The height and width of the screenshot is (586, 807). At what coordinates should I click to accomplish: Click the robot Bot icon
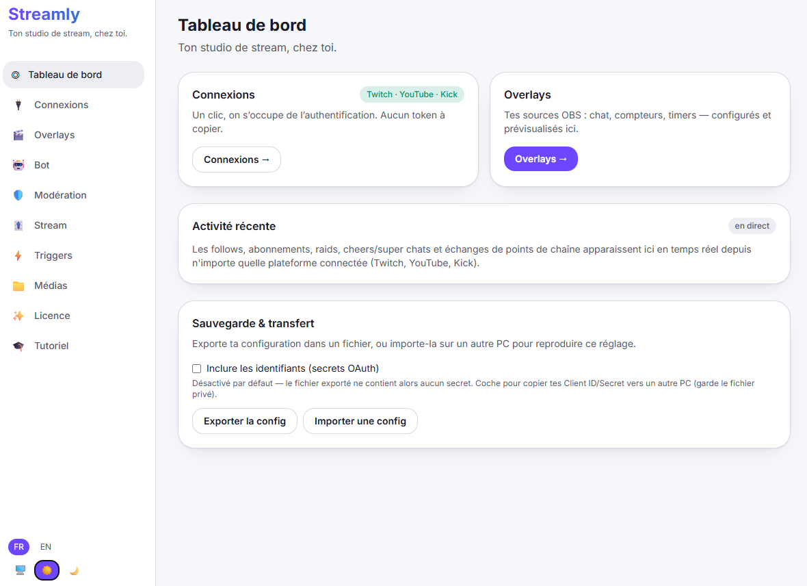[x=18, y=165]
